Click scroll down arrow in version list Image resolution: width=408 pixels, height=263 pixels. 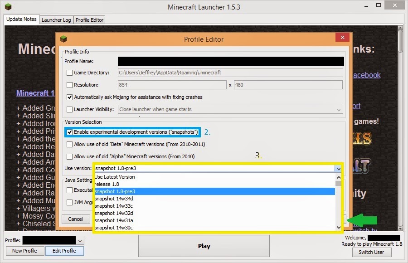[x=339, y=227]
